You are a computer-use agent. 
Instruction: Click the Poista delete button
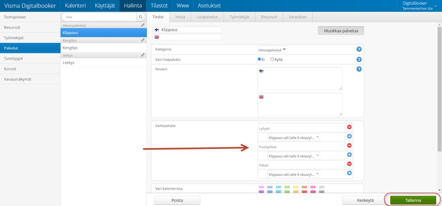coord(177,200)
